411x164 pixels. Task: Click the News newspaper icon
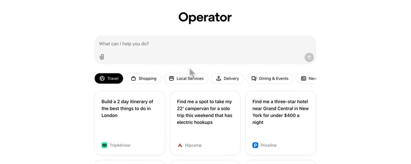tap(303, 78)
